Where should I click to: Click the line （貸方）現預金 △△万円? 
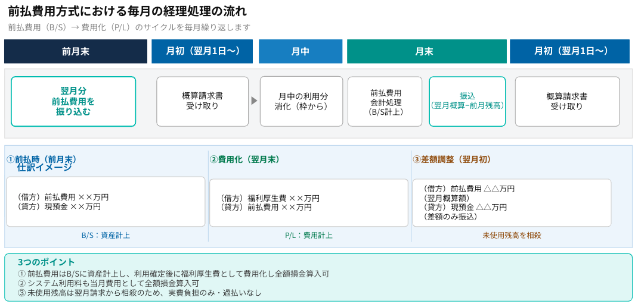[x=464, y=207]
